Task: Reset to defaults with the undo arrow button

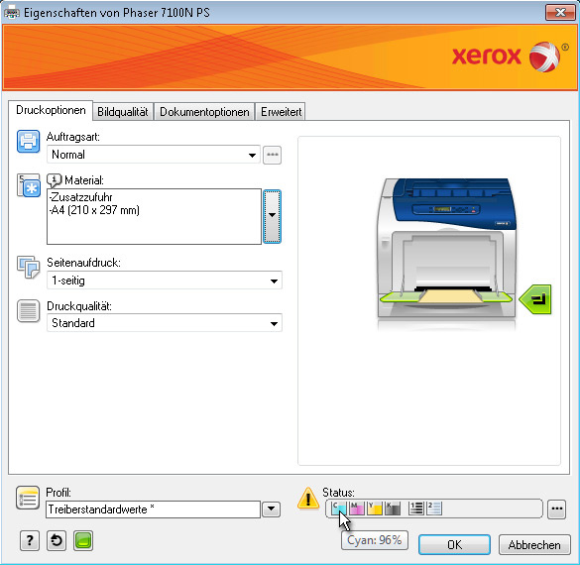Action: [57, 541]
